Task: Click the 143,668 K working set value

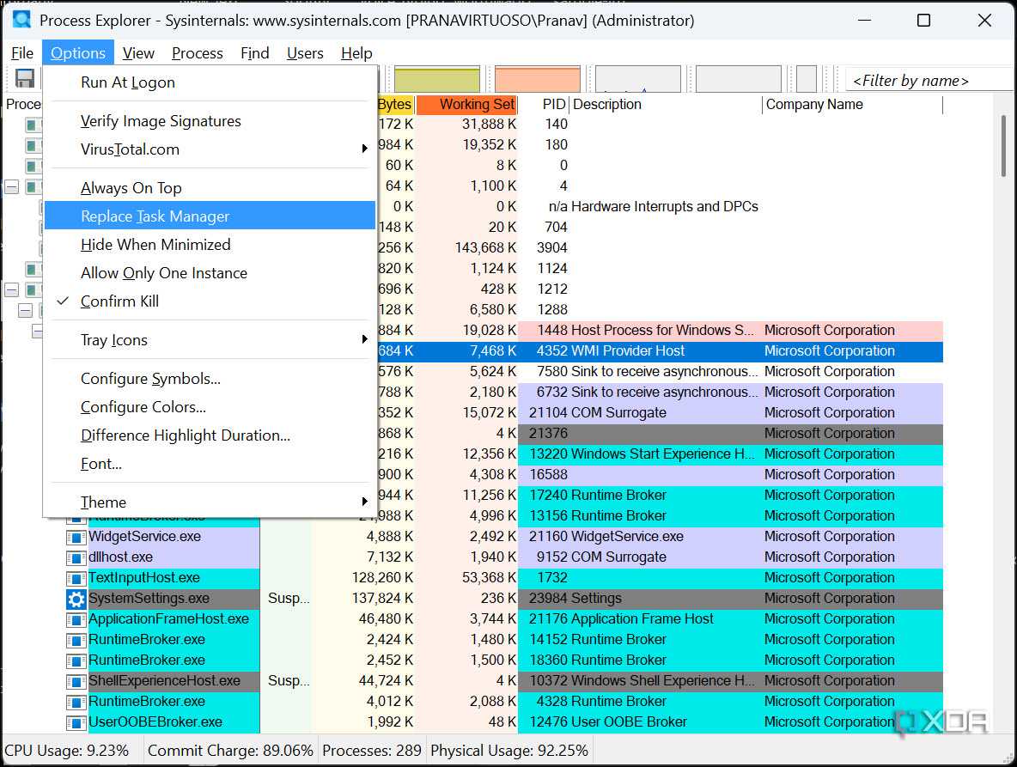Action: coord(485,247)
